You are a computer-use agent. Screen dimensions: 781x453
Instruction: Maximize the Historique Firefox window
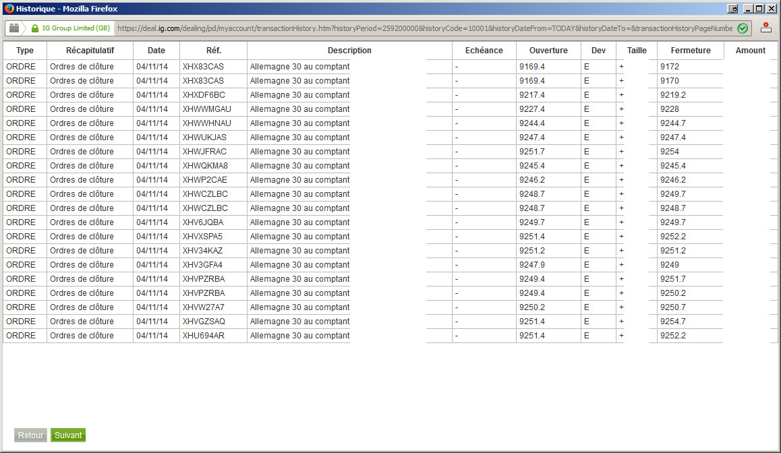759,9
